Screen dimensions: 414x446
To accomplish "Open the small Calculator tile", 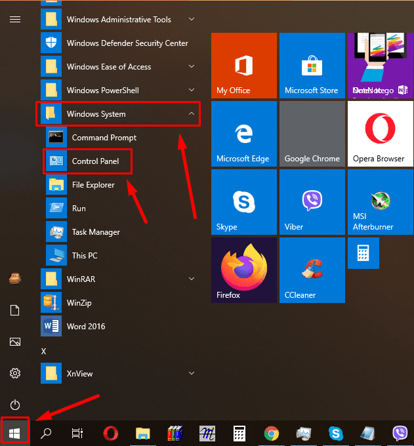I will click(363, 253).
